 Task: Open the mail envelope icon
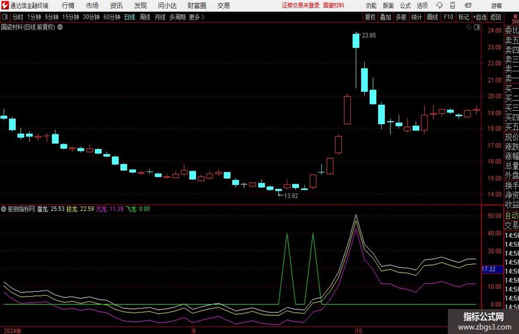click(x=468, y=5)
